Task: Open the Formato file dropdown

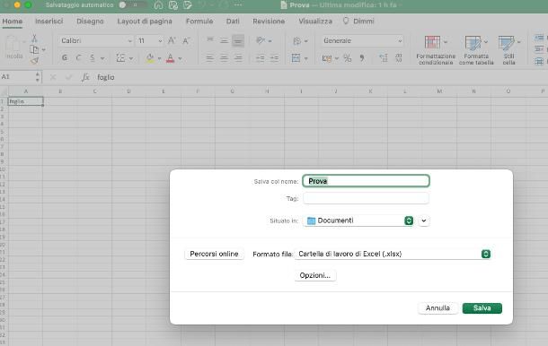Action: coord(393,254)
